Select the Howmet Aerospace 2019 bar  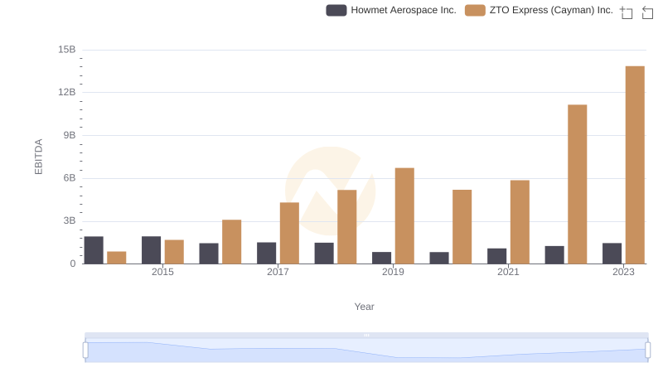click(382, 258)
